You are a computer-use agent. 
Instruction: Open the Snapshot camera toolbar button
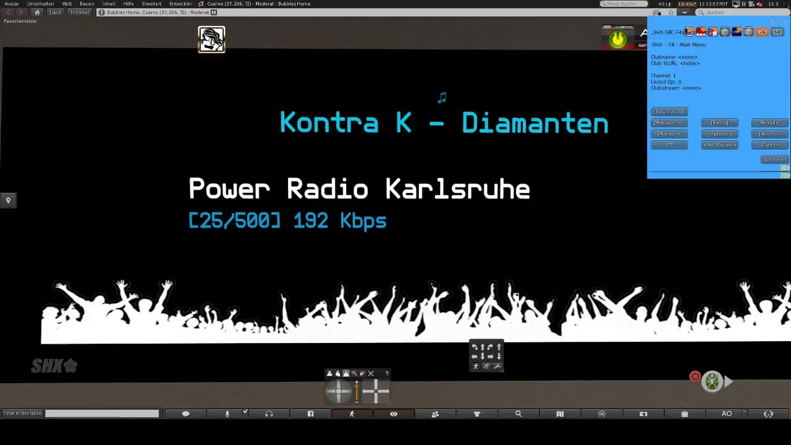pos(643,414)
